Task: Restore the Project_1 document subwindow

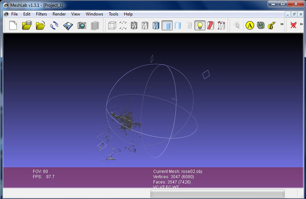Action: coord(294,14)
